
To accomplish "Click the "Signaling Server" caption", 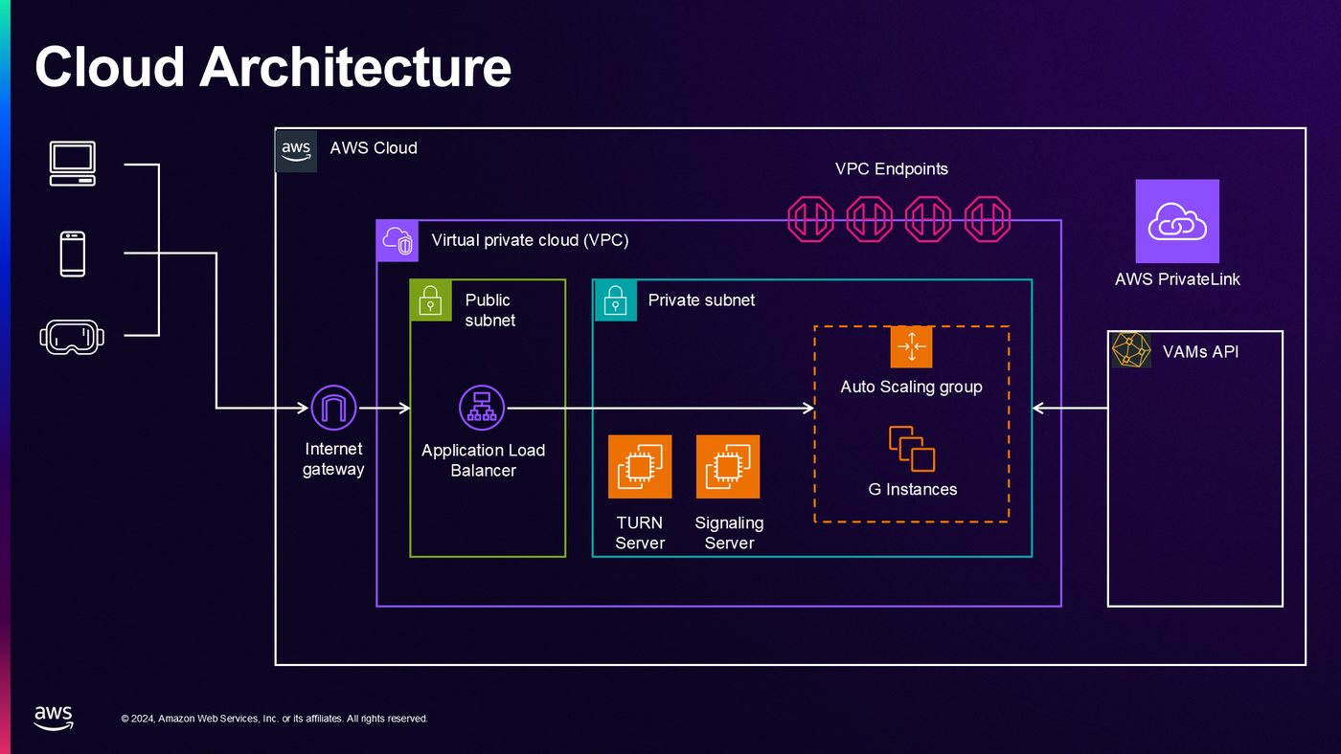I will [x=730, y=533].
